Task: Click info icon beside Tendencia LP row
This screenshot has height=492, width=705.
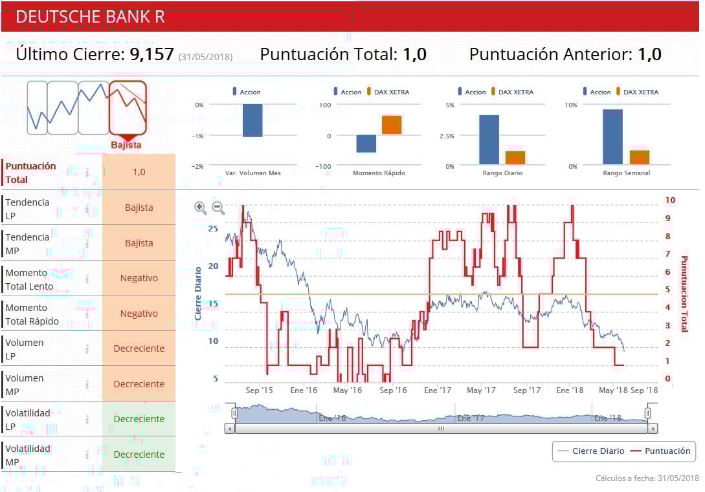Action: (87, 208)
